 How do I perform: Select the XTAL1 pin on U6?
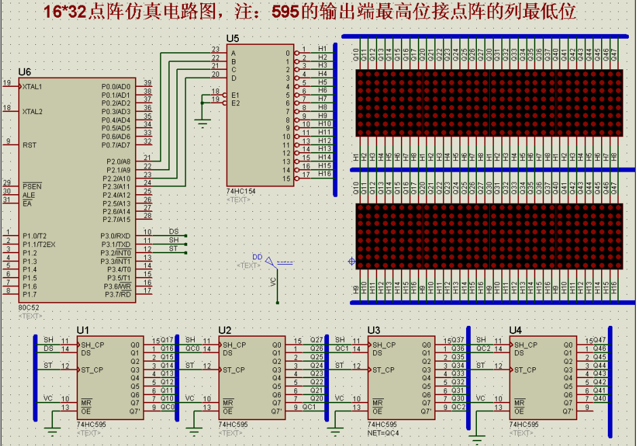[32, 87]
